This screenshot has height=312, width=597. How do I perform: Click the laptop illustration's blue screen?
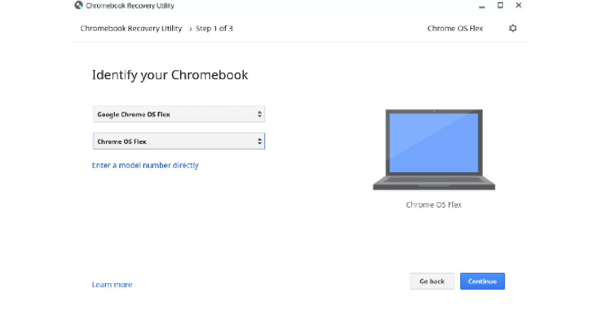[x=433, y=142]
